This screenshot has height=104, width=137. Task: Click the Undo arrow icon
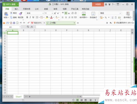click(x=21, y=23)
